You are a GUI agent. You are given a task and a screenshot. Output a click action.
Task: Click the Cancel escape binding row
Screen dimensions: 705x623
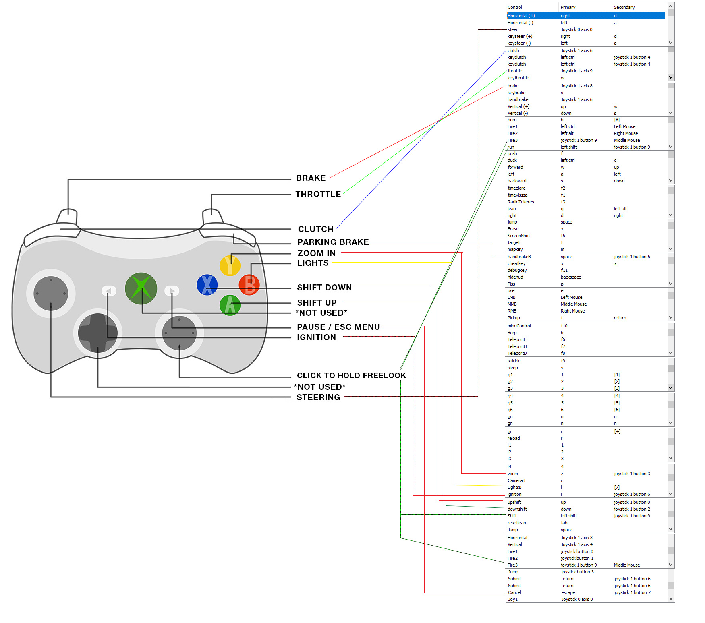[586, 592]
